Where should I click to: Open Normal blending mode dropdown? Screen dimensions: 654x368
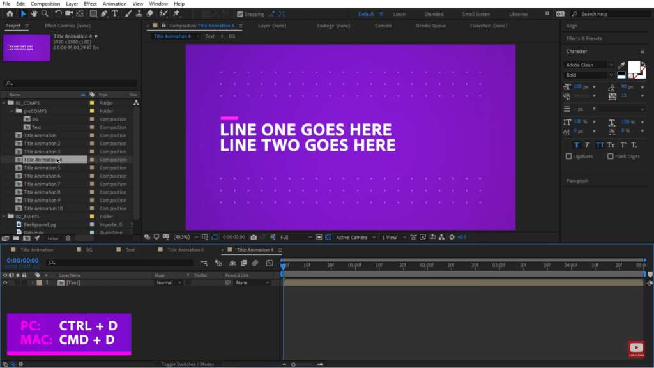click(x=169, y=282)
